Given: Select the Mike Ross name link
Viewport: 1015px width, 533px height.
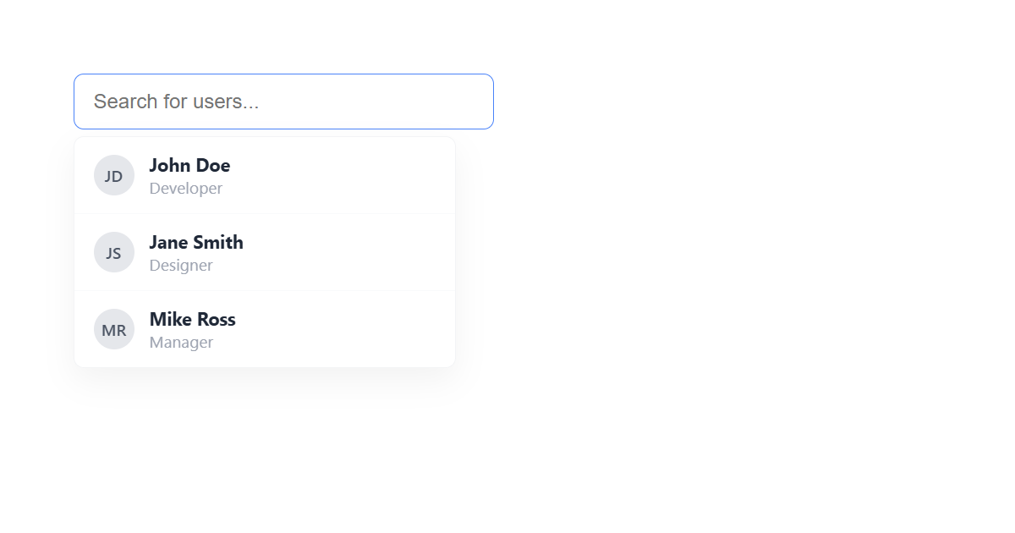Looking at the screenshot, I should pyautogui.click(x=192, y=320).
